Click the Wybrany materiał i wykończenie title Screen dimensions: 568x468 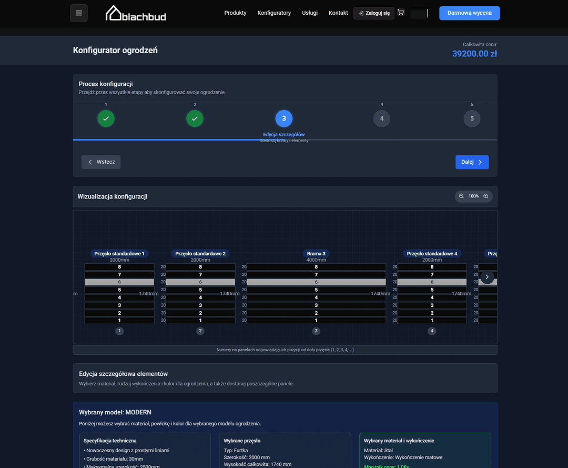[x=399, y=441]
